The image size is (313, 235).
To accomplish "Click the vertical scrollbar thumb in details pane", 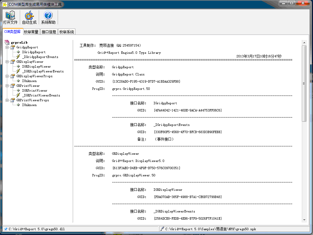I will coord(304,83).
